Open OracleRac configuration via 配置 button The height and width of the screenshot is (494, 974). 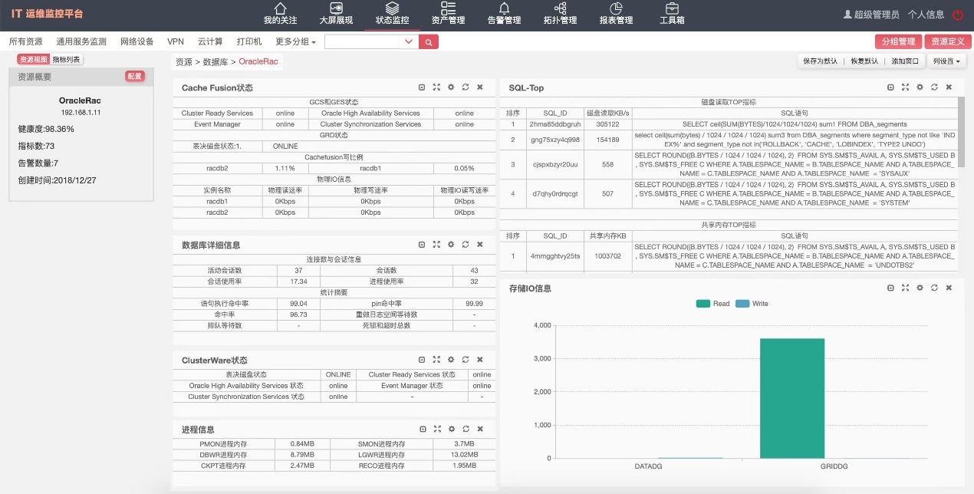pos(134,76)
